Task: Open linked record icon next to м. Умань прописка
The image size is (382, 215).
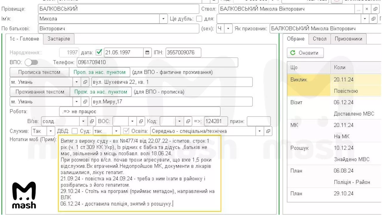Action: tap(85, 82)
